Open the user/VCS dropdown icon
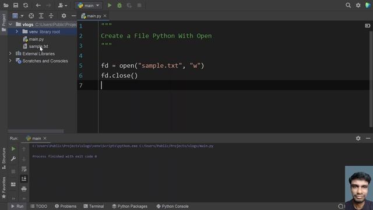This screenshot has width=373, height=210. coord(62,5)
